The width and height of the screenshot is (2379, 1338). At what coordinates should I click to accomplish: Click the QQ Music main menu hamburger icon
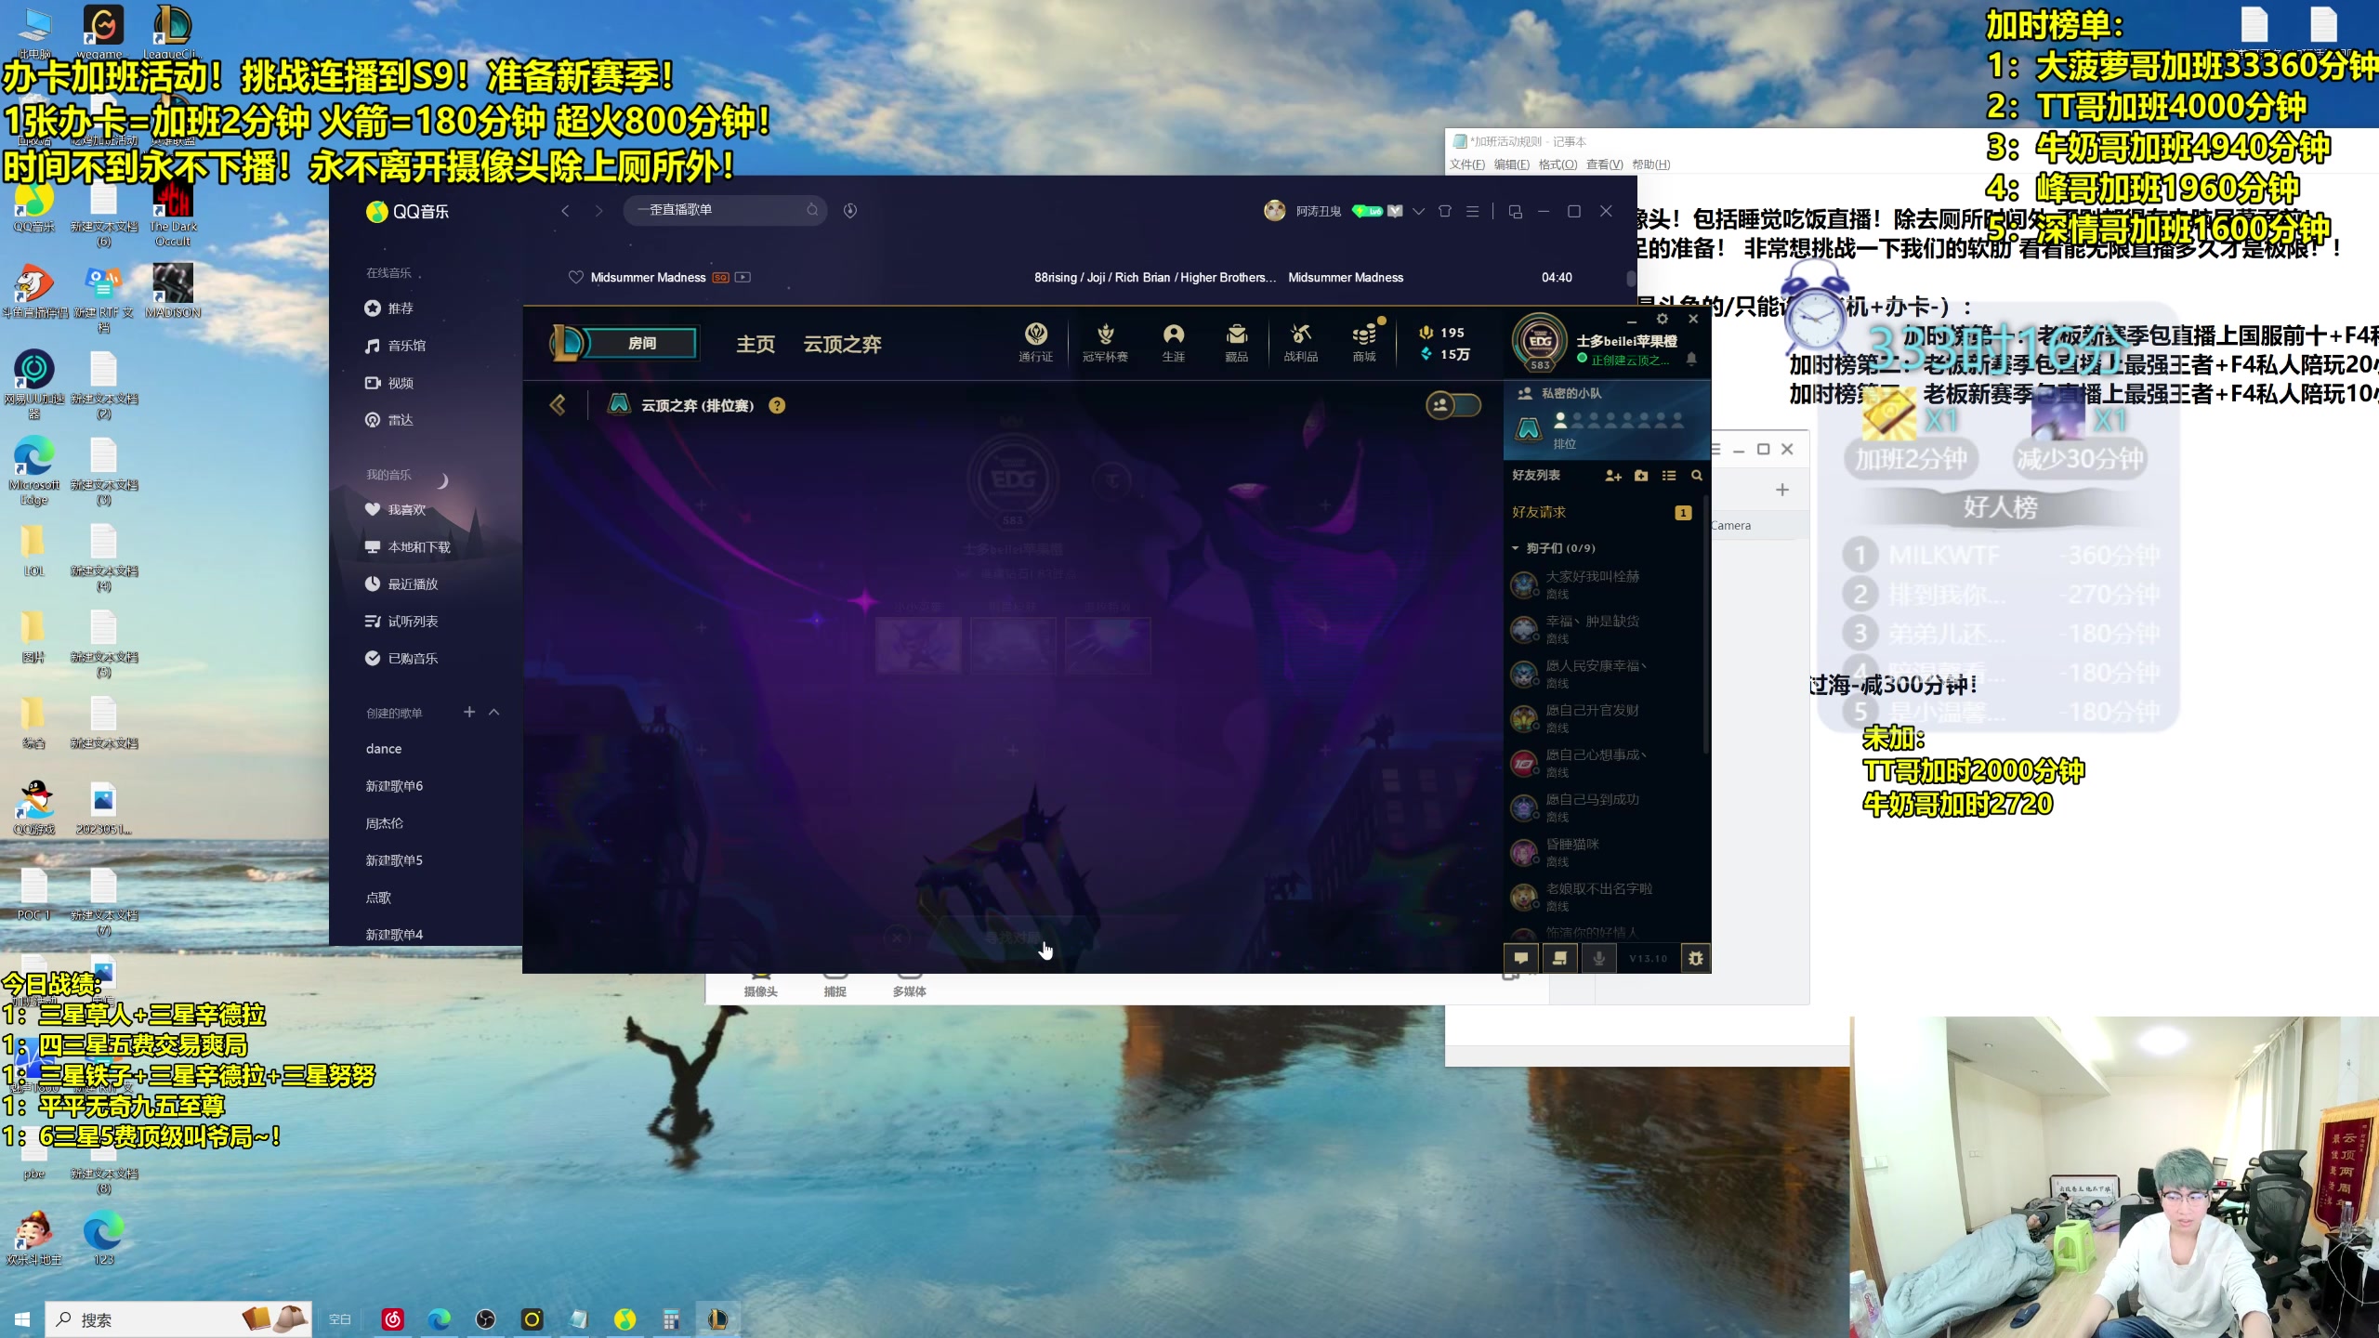click(1473, 211)
